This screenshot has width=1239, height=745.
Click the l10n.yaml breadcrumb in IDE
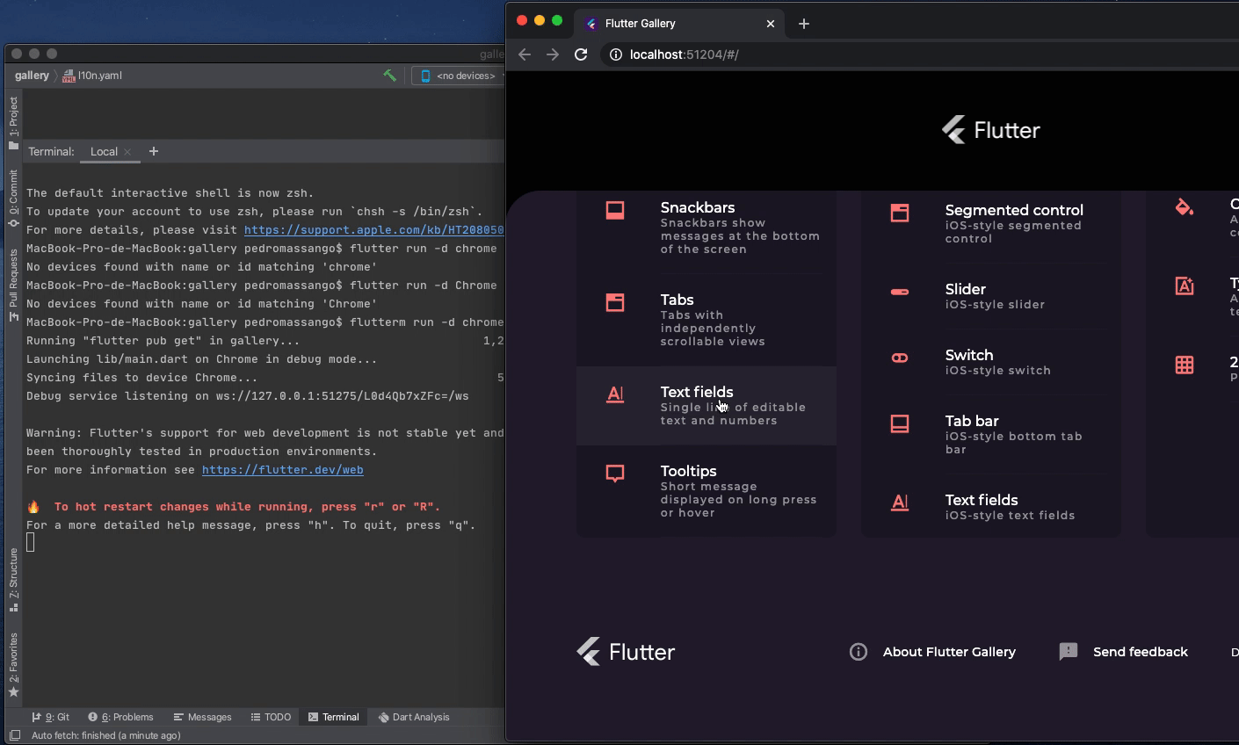pyautogui.click(x=92, y=76)
